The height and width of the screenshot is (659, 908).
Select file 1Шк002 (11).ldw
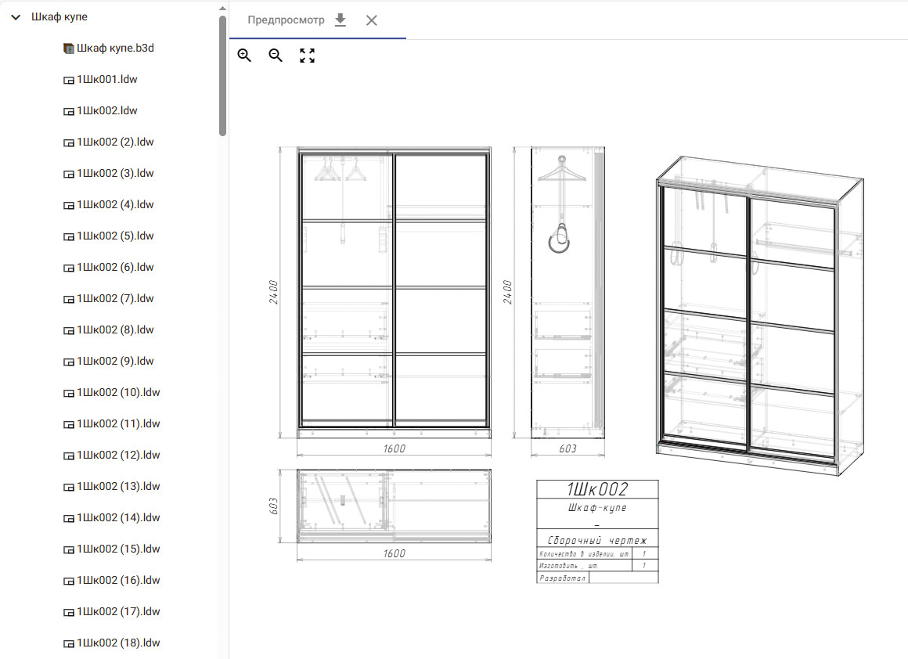point(118,423)
